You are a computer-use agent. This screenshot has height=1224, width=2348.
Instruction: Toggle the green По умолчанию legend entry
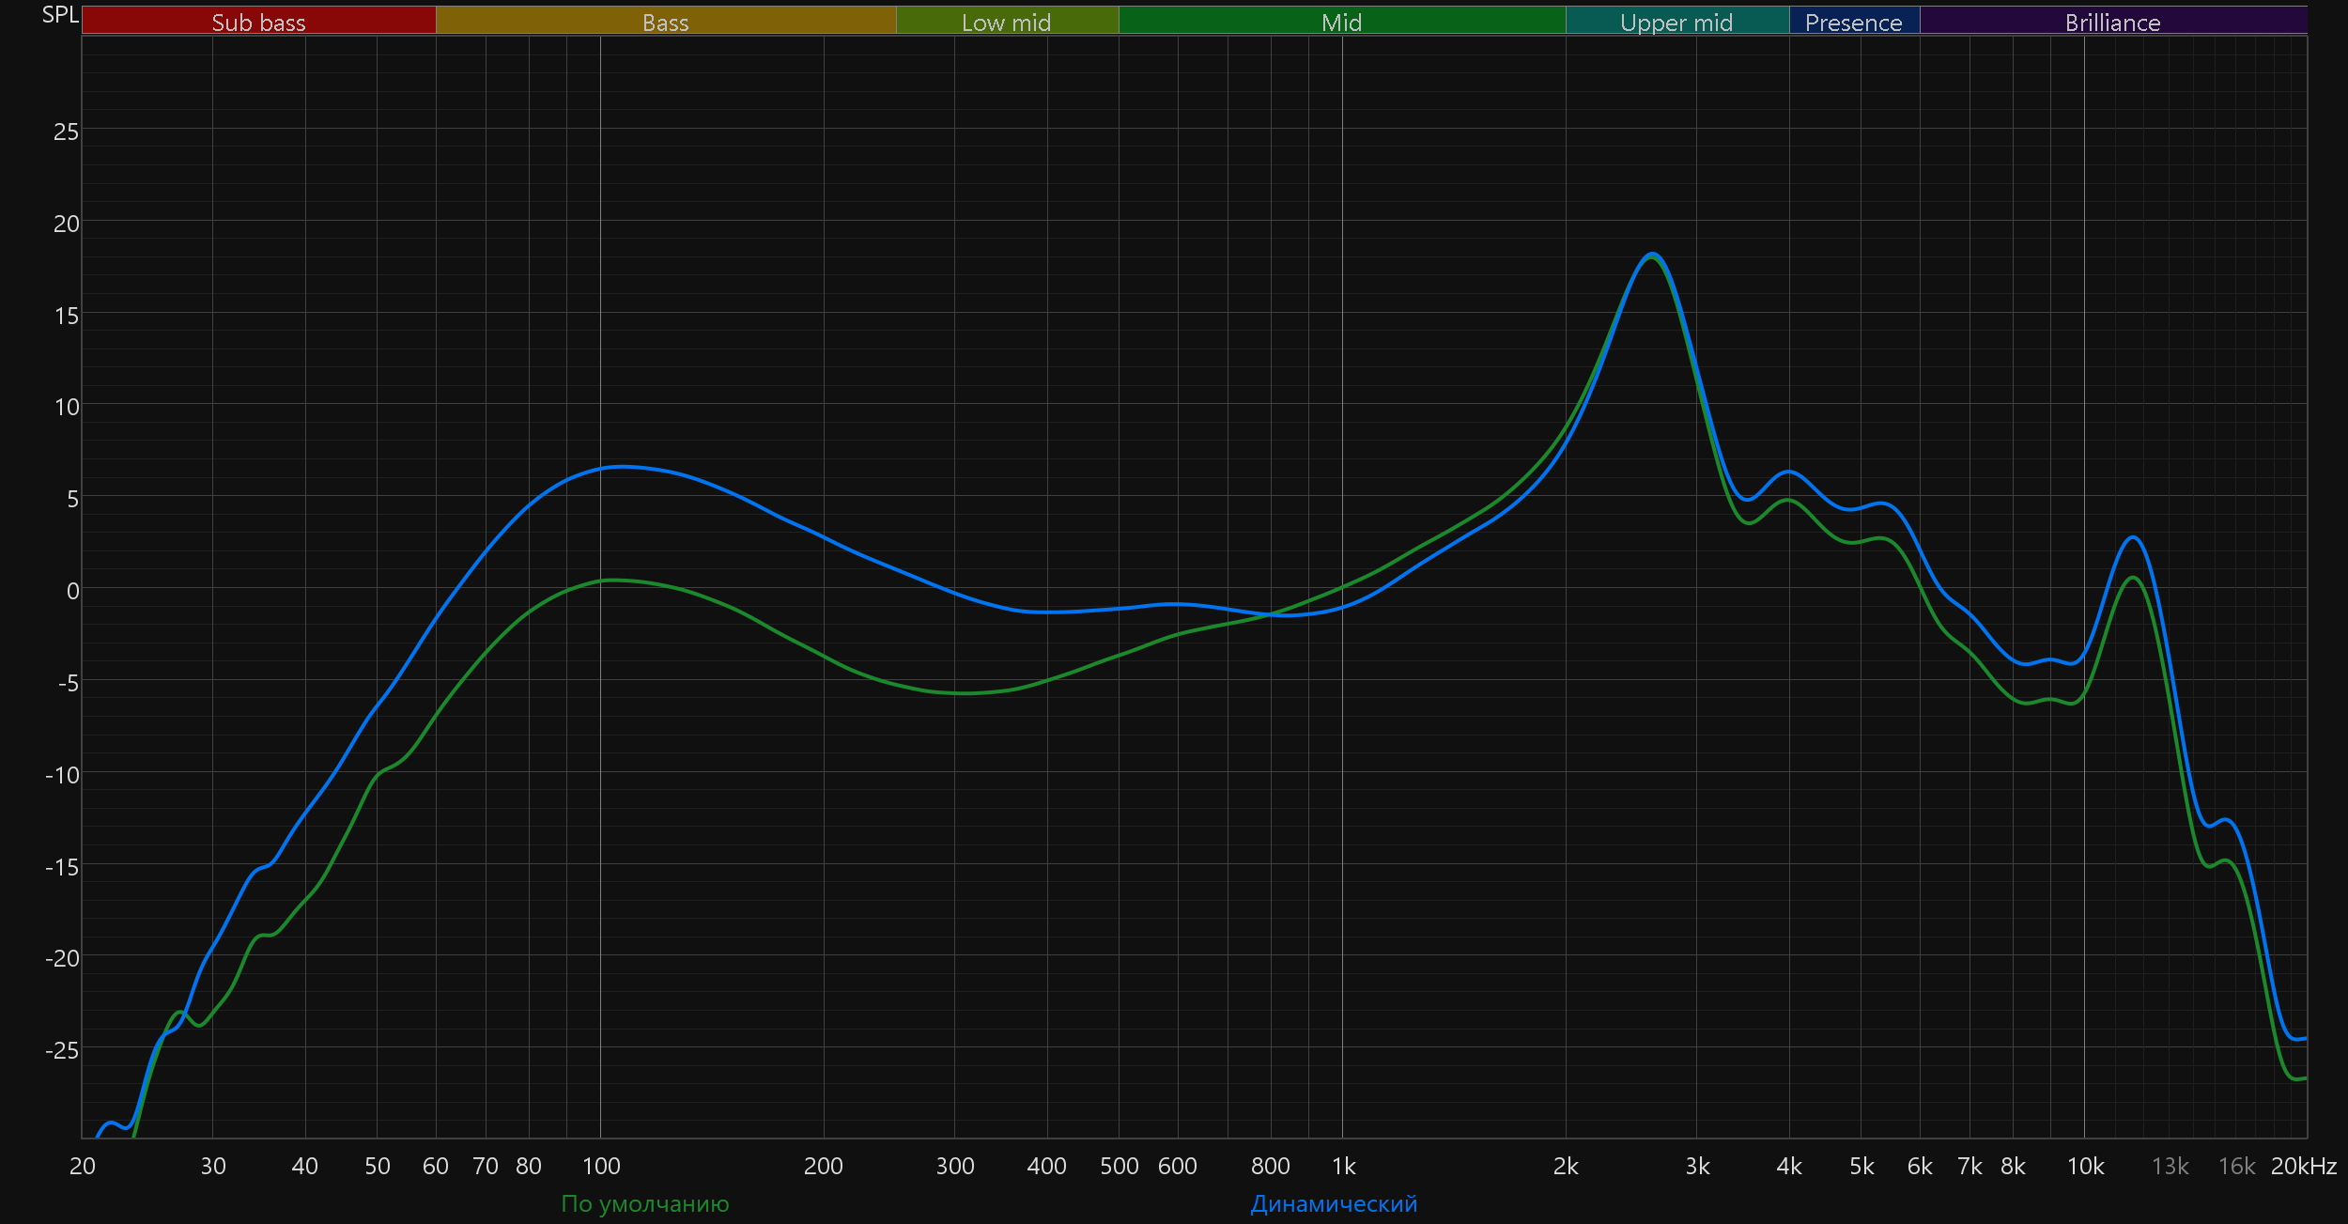click(x=644, y=1203)
